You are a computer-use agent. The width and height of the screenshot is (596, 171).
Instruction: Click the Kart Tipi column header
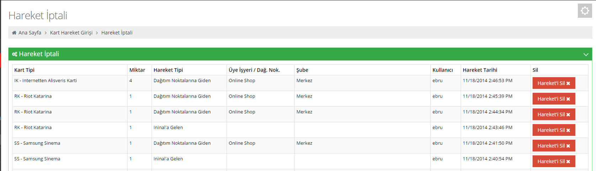(x=24, y=70)
